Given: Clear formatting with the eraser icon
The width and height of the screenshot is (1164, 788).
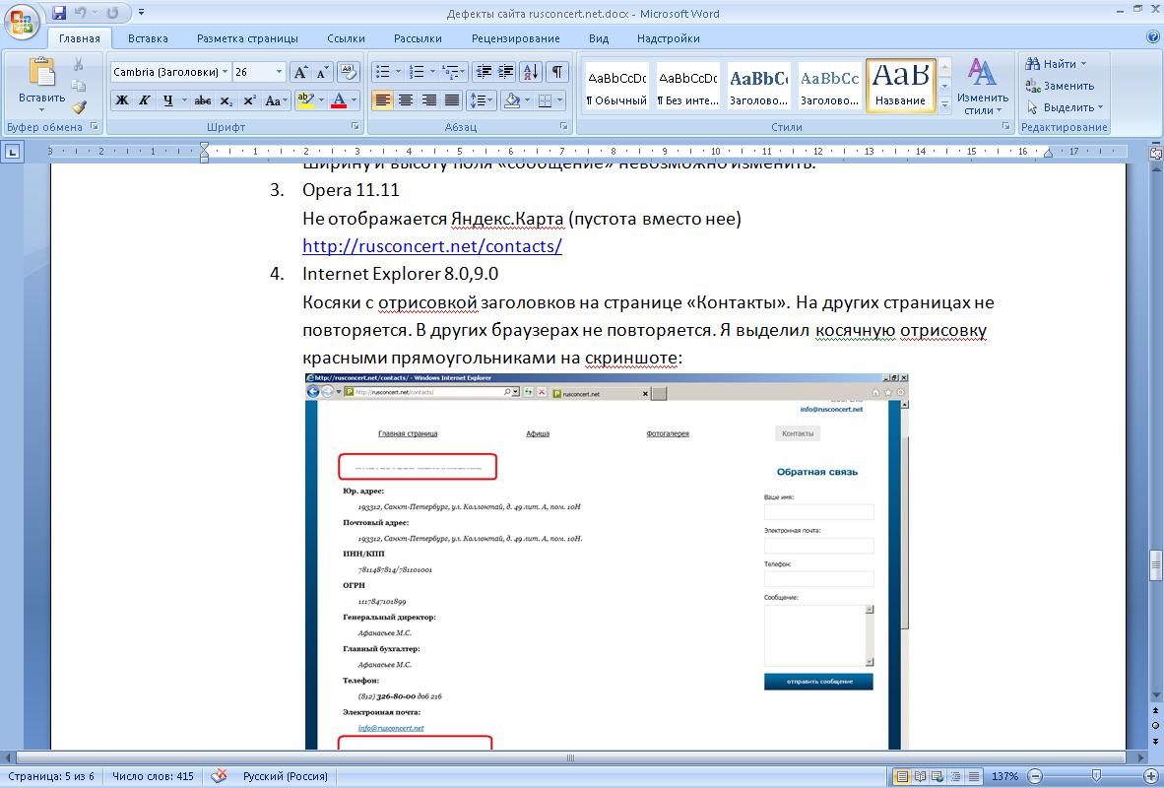Looking at the screenshot, I should click(x=349, y=72).
